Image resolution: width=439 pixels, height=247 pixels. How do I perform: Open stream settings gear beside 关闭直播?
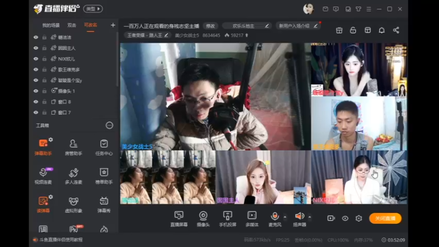point(359,218)
